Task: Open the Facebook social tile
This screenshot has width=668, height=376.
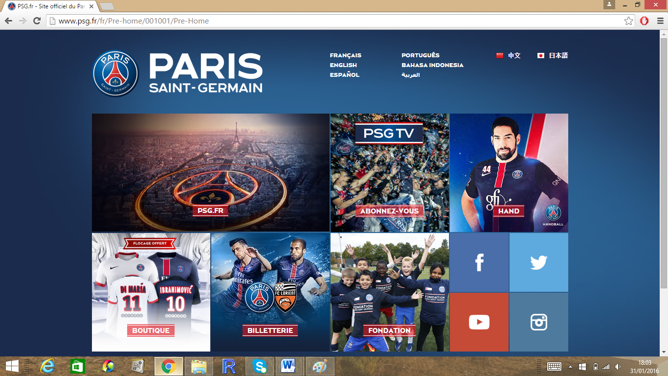Action: (479, 262)
